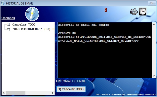Viewport: 157px width, 97px height.
Task: Select tree item "D&G CONSULTORA"/ (83)
Action: [x=31, y=29]
